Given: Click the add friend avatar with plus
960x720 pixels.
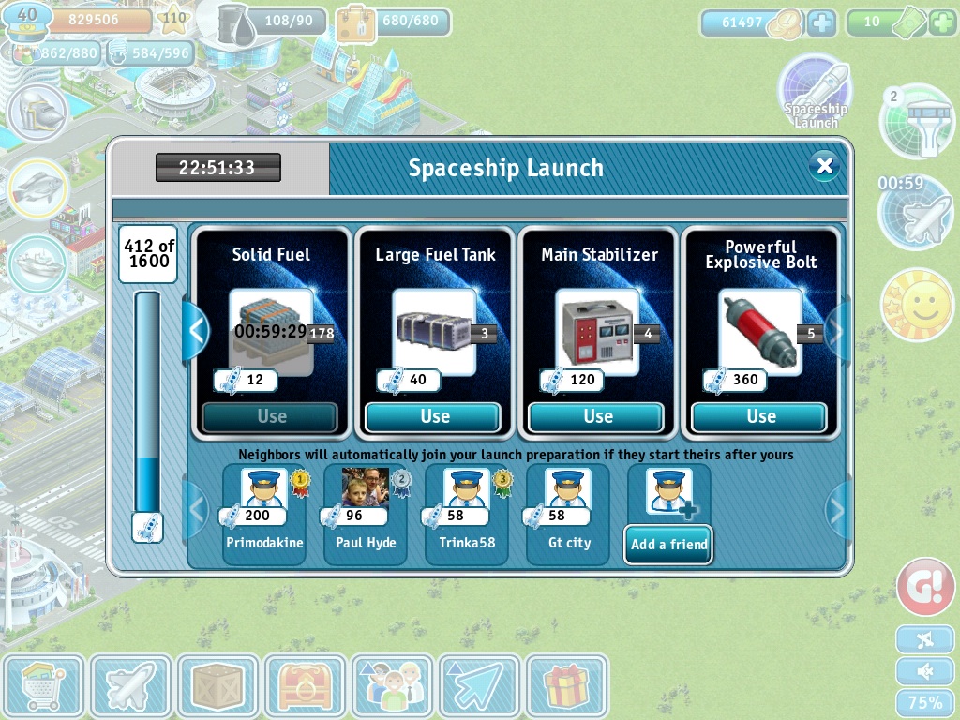Looking at the screenshot, I should coord(669,491).
